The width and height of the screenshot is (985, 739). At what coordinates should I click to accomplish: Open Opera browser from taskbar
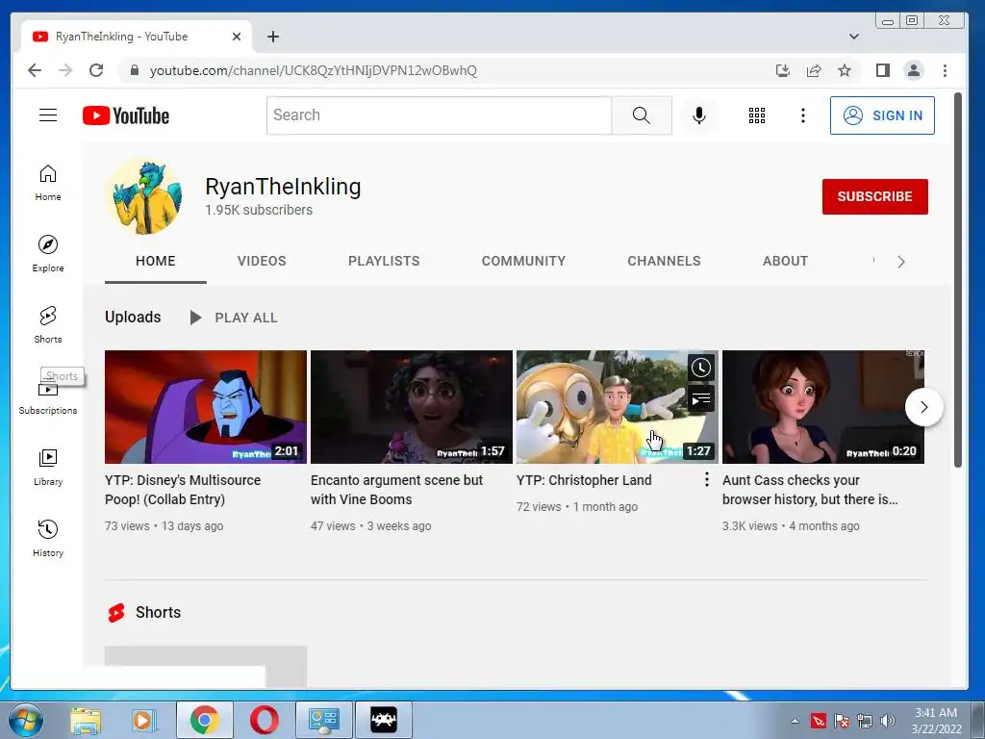264,720
